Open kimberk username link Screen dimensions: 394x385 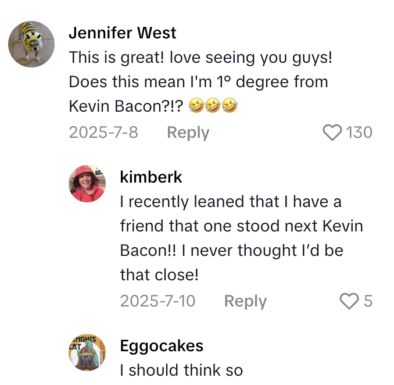151,177
